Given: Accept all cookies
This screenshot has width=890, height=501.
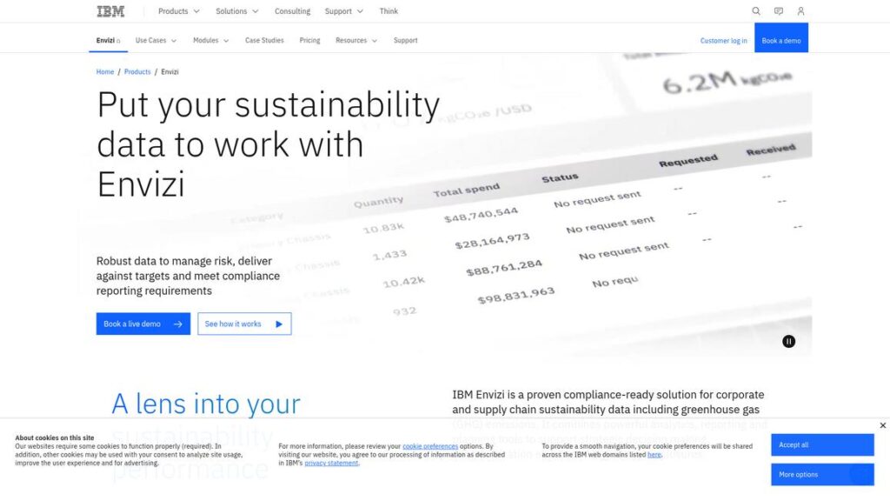Looking at the screenshot, I should [x=822, y=444].
